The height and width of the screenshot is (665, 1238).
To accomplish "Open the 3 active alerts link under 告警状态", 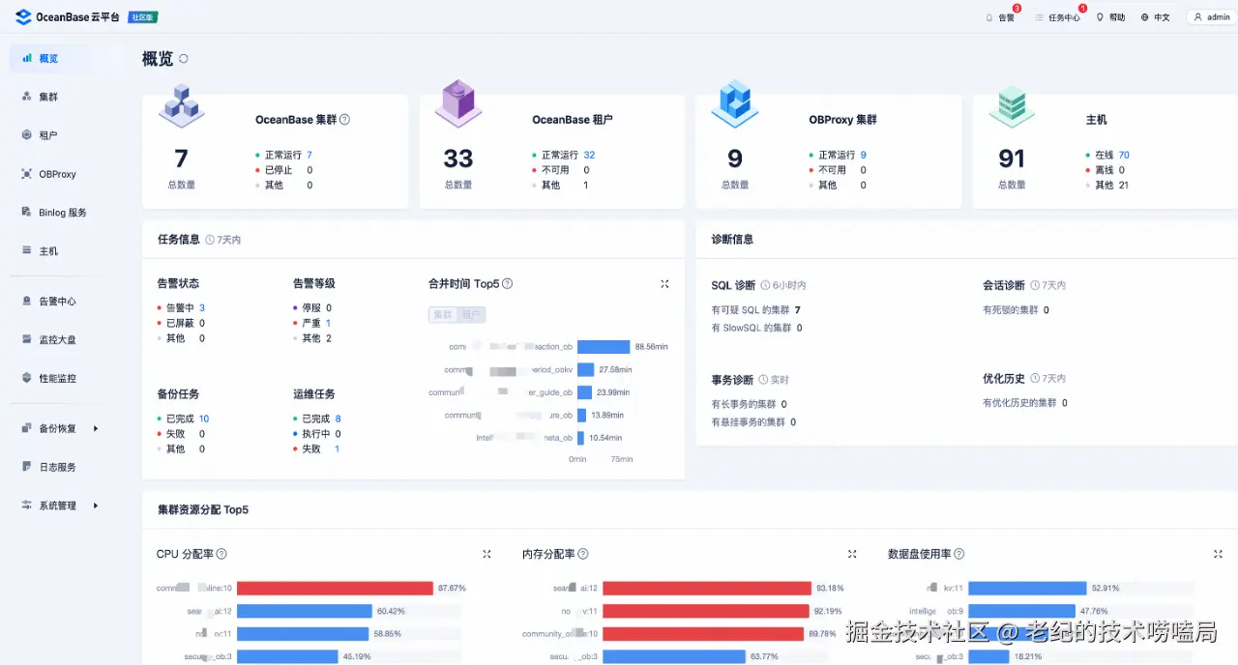I will click(202, 307).
